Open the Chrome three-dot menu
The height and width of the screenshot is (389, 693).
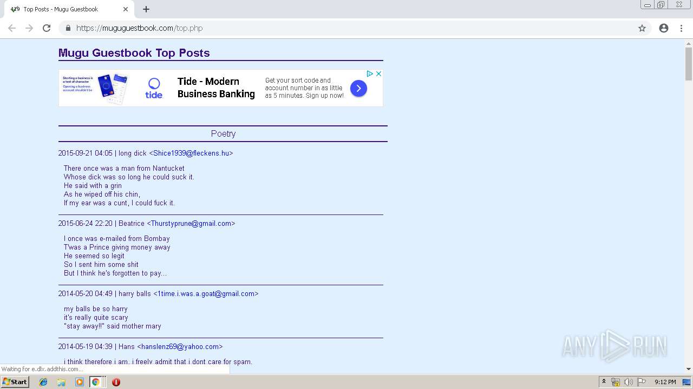click(x=681, y=28)
